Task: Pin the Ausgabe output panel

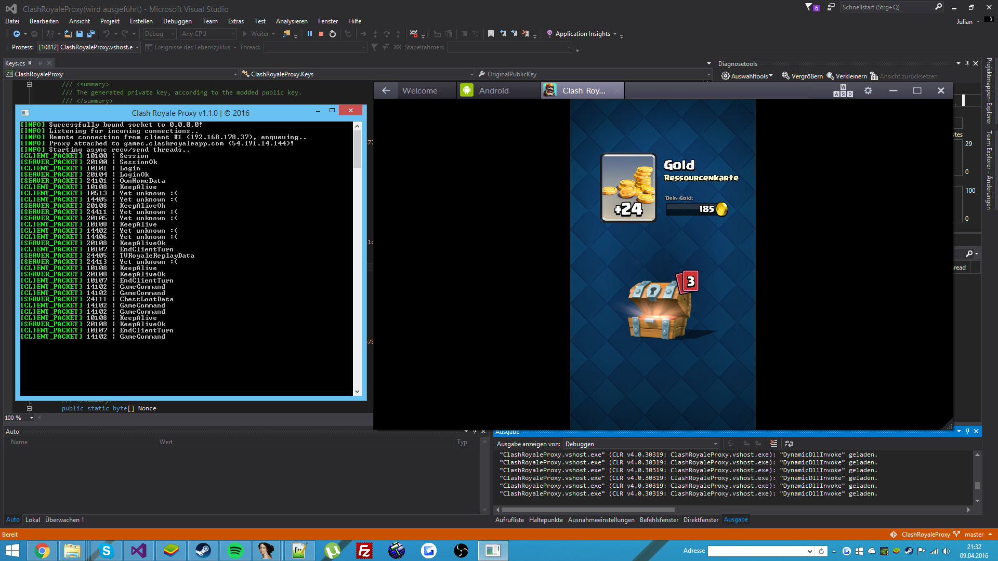Action: tap(967, 431)
